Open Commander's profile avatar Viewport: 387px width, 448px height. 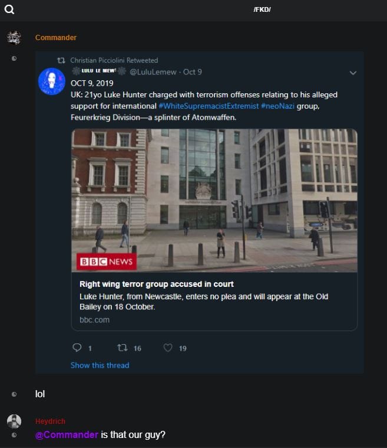pyautogui.click(x=14, y=38)
